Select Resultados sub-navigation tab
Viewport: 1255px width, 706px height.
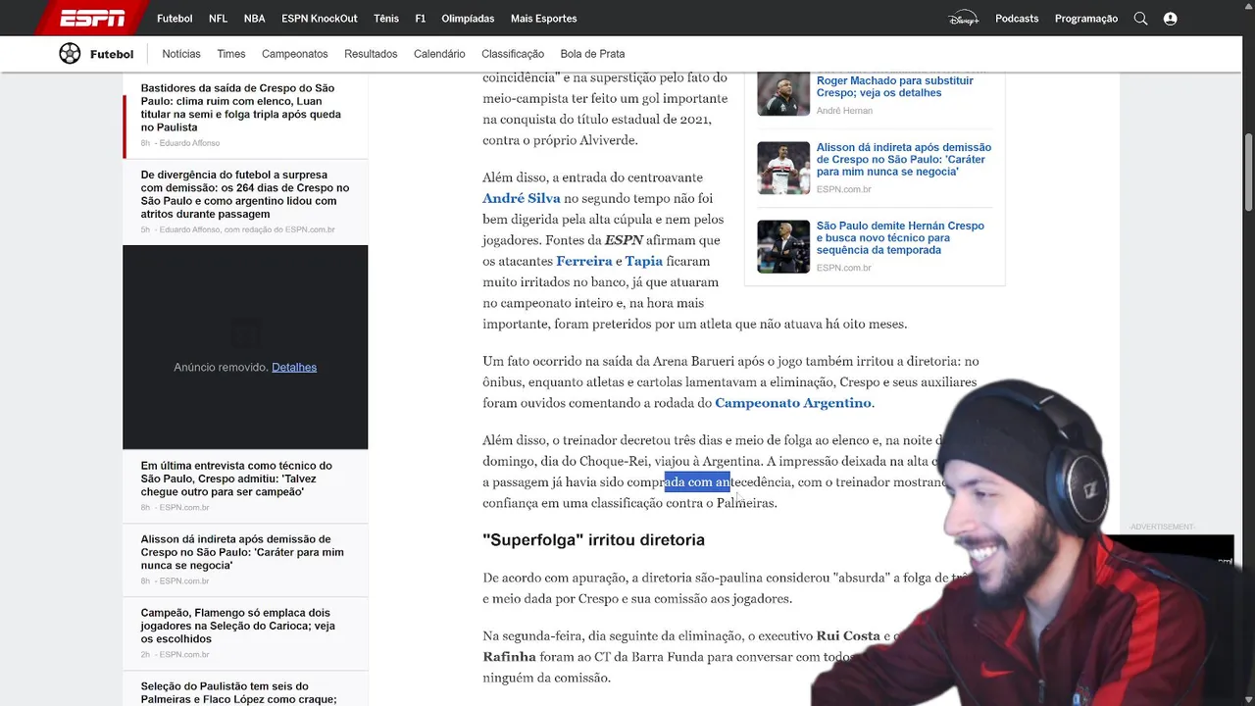tap(371, 54)
